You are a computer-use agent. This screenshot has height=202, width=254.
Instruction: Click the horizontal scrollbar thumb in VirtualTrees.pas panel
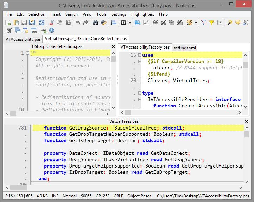click(18, 188)
